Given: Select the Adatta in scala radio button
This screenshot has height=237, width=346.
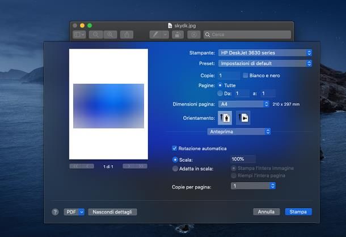Looking at the screenshot, I should click(x=175, y=169).
